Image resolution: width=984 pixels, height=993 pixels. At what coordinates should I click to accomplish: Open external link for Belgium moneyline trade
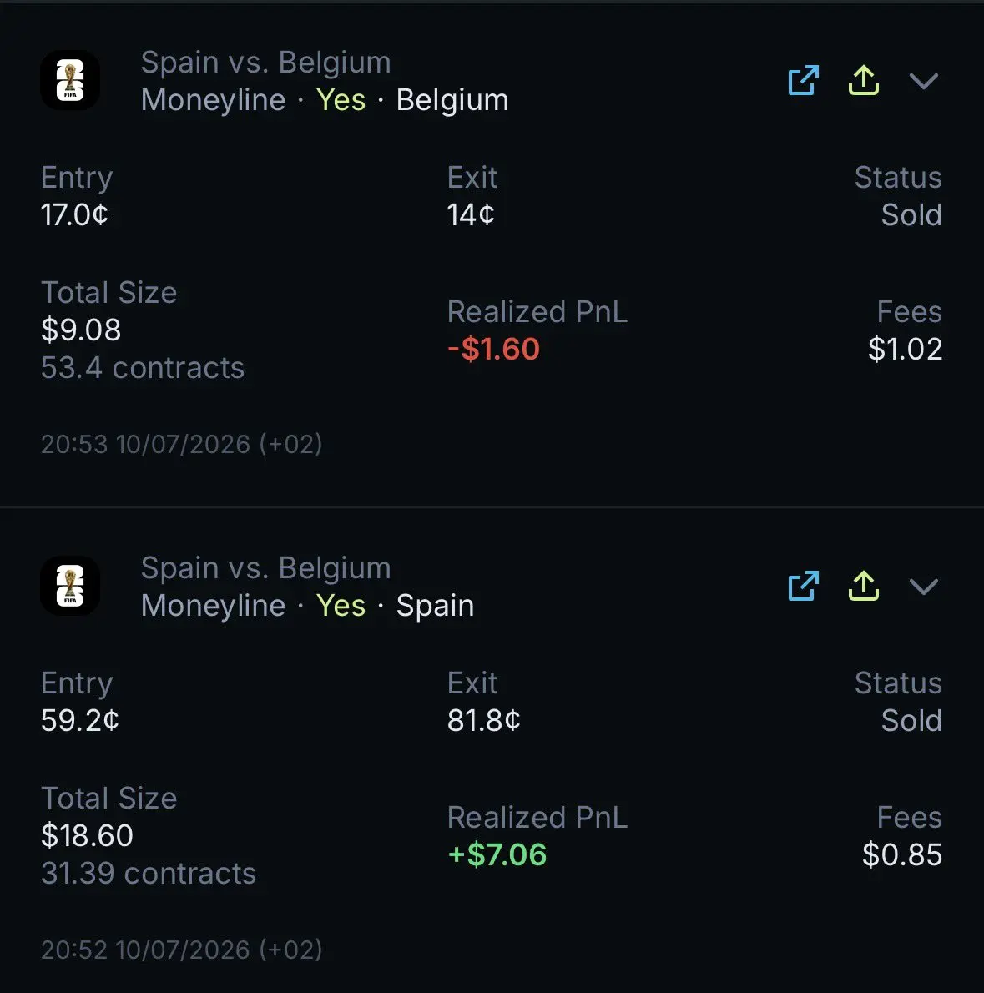tap(804, 80)
